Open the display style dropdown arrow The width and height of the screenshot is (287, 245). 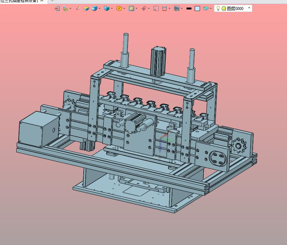coord(70,8)
